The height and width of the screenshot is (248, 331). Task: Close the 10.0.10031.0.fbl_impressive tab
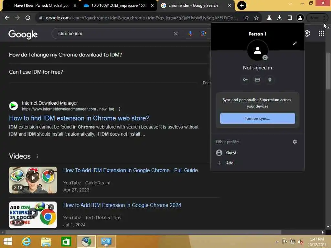click(x=152, y=5)
